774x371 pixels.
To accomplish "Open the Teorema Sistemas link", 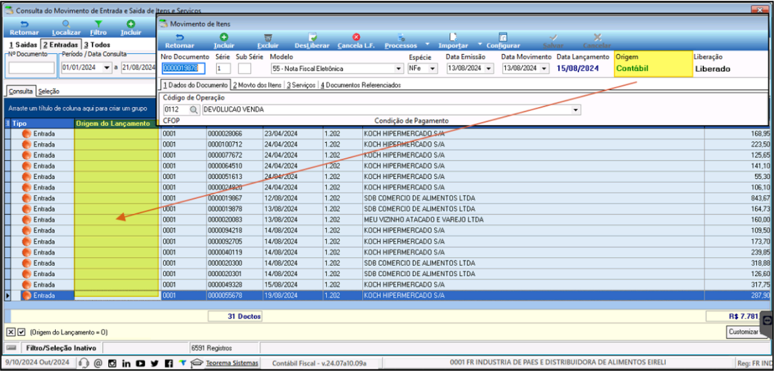I will [x=232, y=363].
